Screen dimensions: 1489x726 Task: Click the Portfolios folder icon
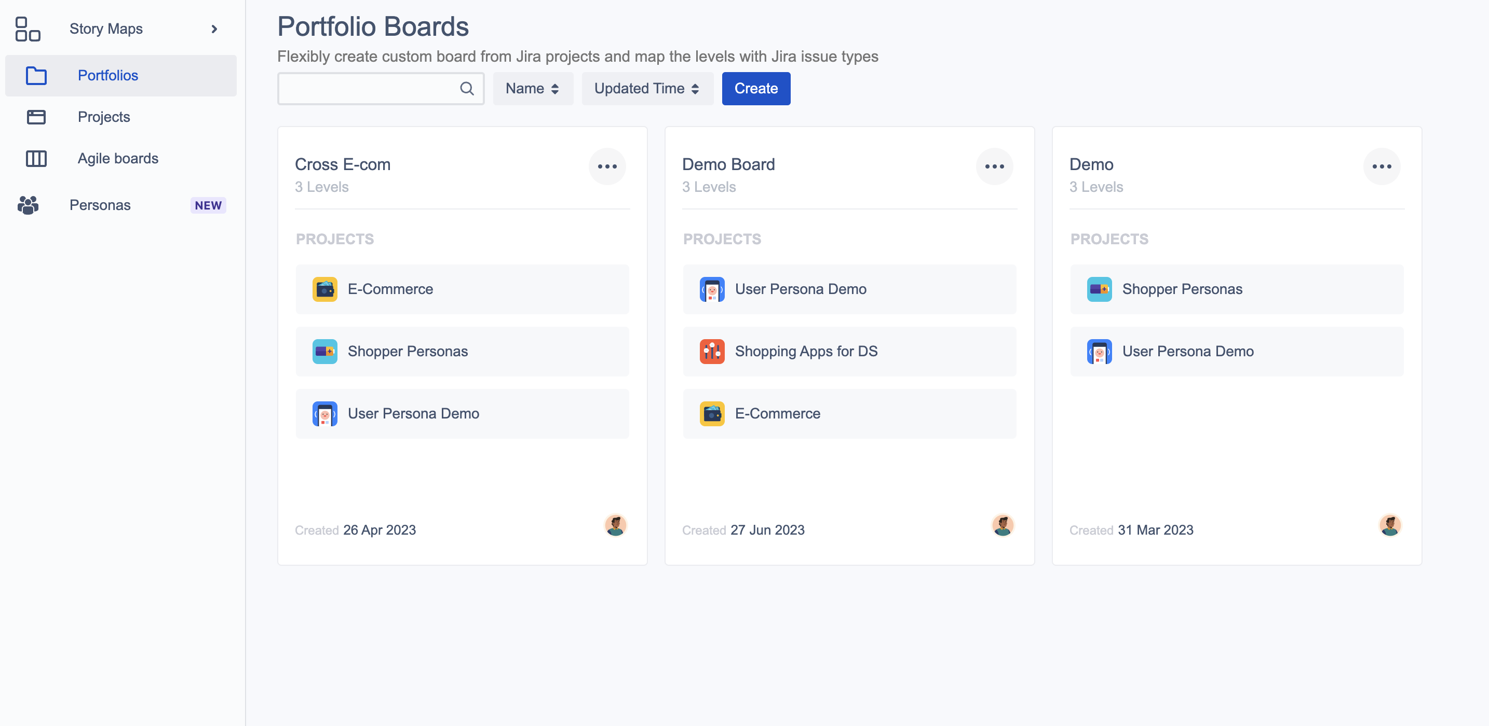36,76
